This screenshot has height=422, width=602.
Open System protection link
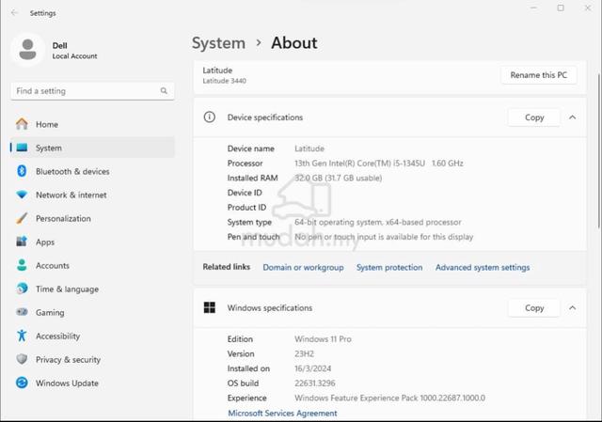point(389,268)
